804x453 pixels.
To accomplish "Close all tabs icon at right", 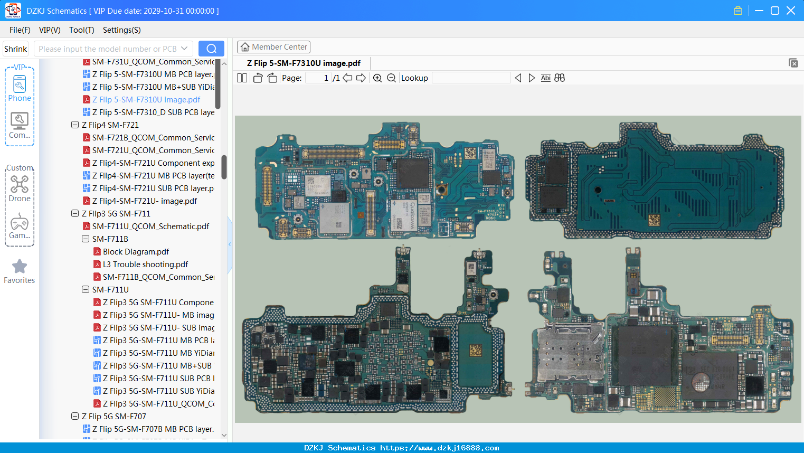I will (793, 63).
